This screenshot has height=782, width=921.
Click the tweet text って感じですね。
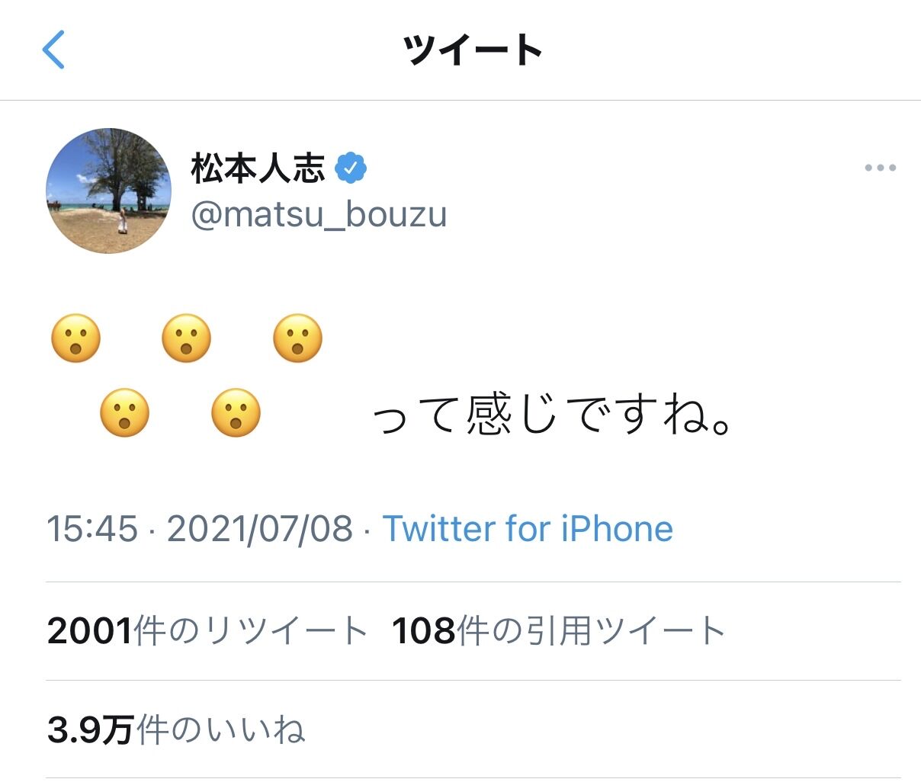pos(554,415)
